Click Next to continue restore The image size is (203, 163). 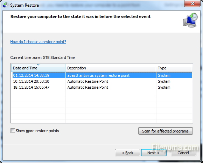pos(154,153)
